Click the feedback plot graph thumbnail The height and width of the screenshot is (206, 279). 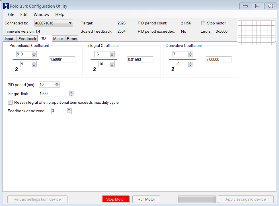[257, 33]
